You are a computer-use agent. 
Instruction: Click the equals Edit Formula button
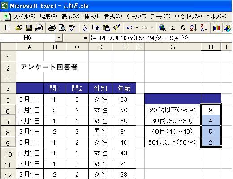coord(85,38)
